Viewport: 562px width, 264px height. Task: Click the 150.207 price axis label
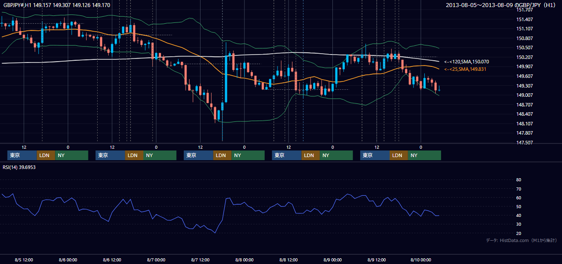pyautogui.click(x=524, y=57)
